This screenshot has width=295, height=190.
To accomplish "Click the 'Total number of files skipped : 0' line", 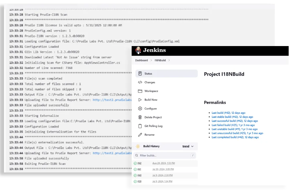I will click(53, 89).
